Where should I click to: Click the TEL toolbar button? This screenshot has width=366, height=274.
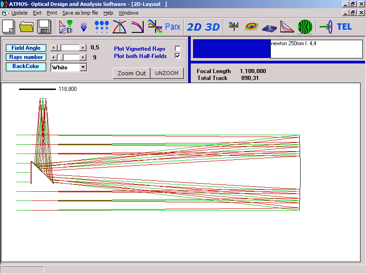point(344,26)
